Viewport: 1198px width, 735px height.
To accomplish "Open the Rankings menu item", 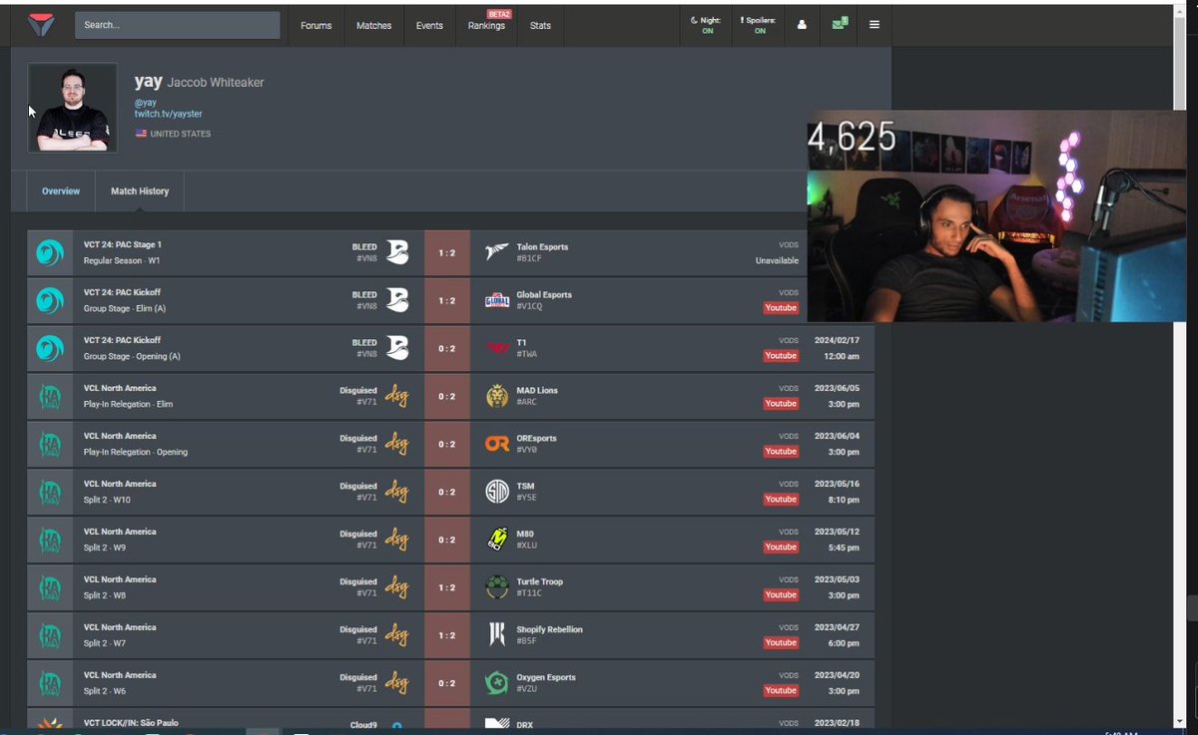I will (486, 26).
